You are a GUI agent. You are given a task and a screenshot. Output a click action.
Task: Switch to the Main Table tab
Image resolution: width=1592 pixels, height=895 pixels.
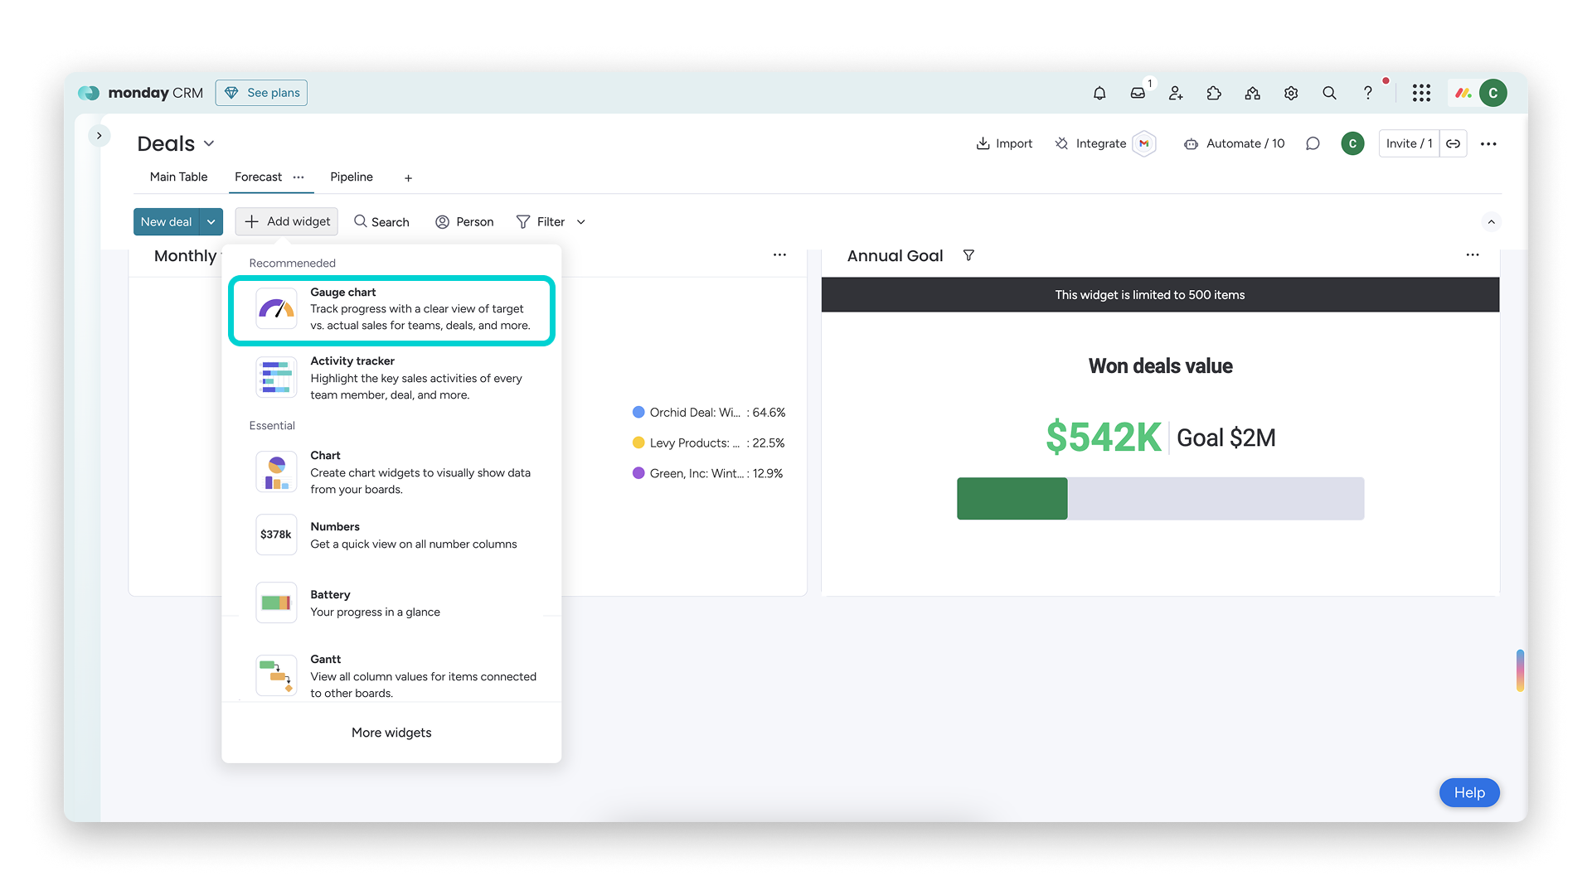pyautogui.click(x=178, y=177)
